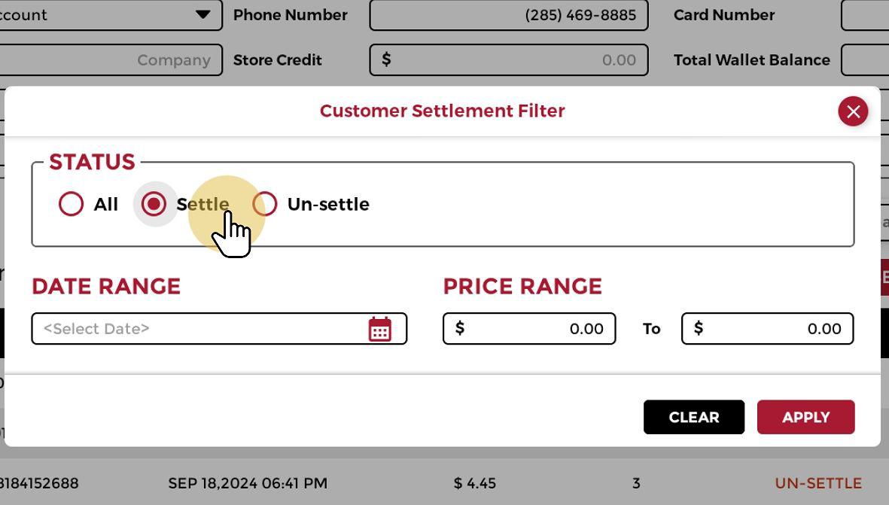Viewport: 889px width, 505px height.
Task: Click the Card Number input field
Action: (x=866, y=15)
